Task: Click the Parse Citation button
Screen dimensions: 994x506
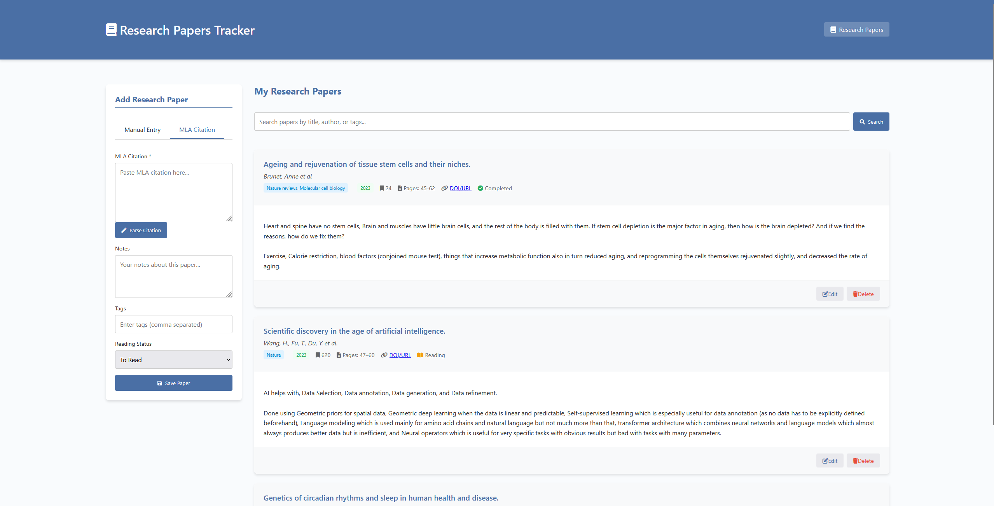Action: [141, 230]
